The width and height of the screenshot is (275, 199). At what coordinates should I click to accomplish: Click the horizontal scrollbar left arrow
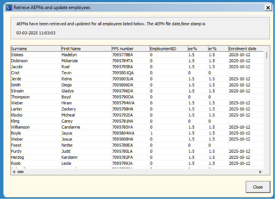point(14,172)
